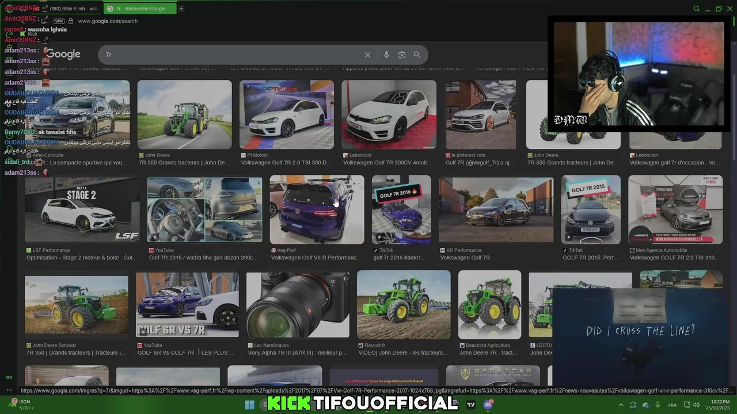Open 'Volkswagen Golf VII R Performanc...' title

click(316, 258)
